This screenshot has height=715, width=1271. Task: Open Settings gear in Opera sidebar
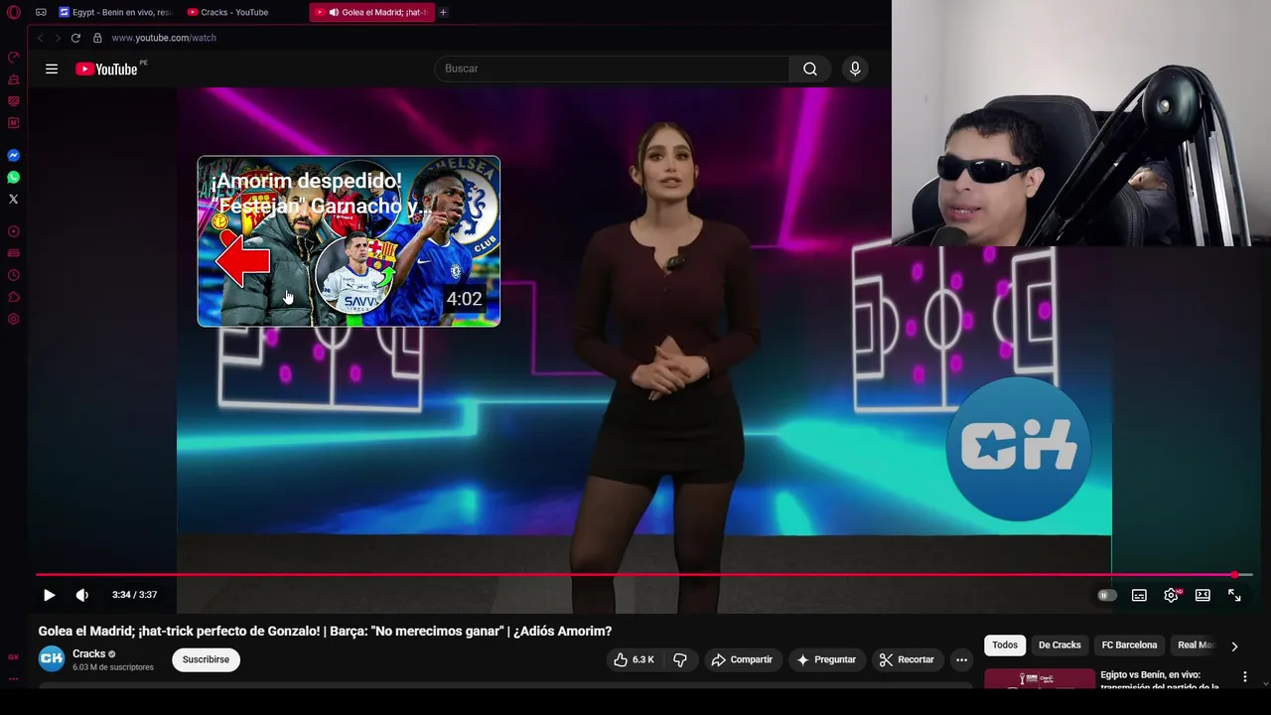pyautogui.click(x=14, y=319)
